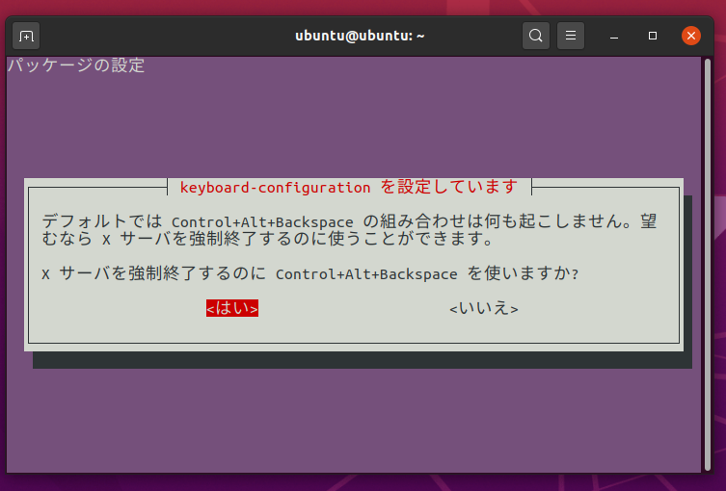Minimize the terminal window
Viewport: 726px width, 491px height.
(614, 36)
